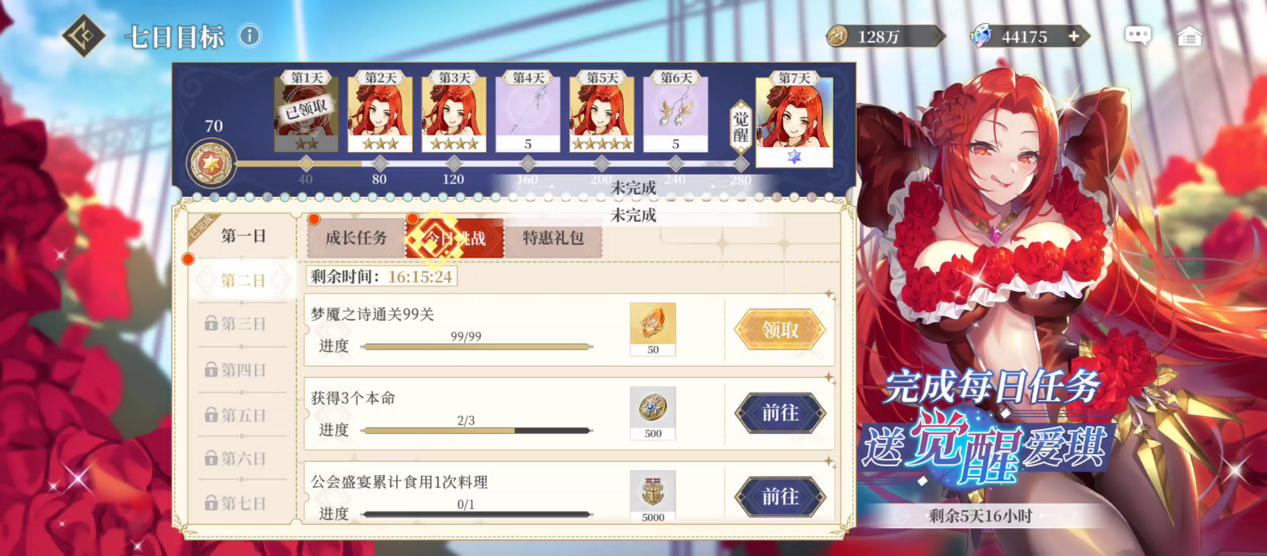This screenshot has width=1267, height=556.
Task: Tap the gold coin currency icon
Action: pos(838,36)
